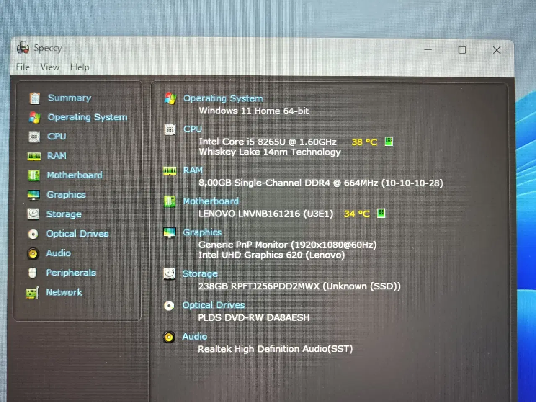Click the RAM memory icon in the sidebar
The width and height of the screenshot is (536, 402).
pyautogui.click(x=34, y=156)
